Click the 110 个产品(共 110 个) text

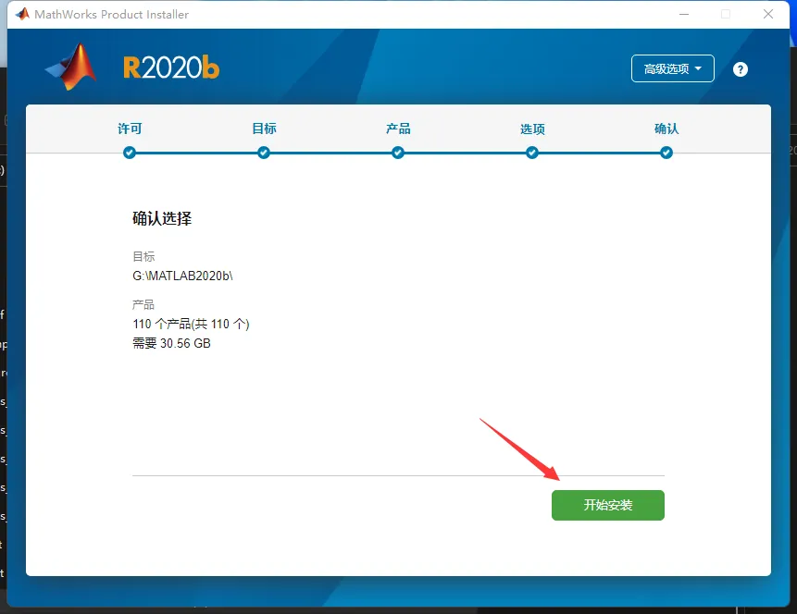click(191, 324)
